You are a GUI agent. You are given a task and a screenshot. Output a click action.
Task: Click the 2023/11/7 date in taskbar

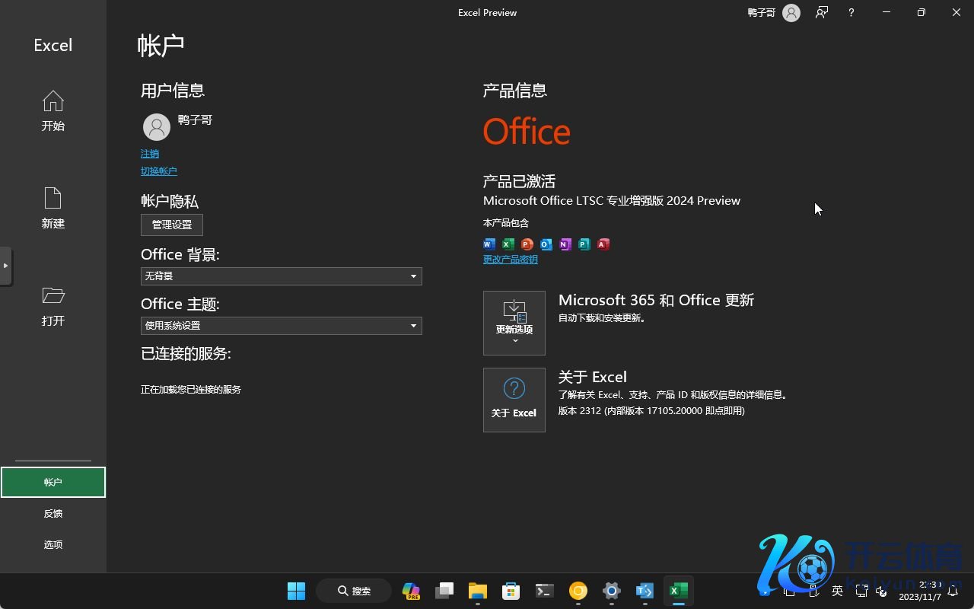coord(920,598)
